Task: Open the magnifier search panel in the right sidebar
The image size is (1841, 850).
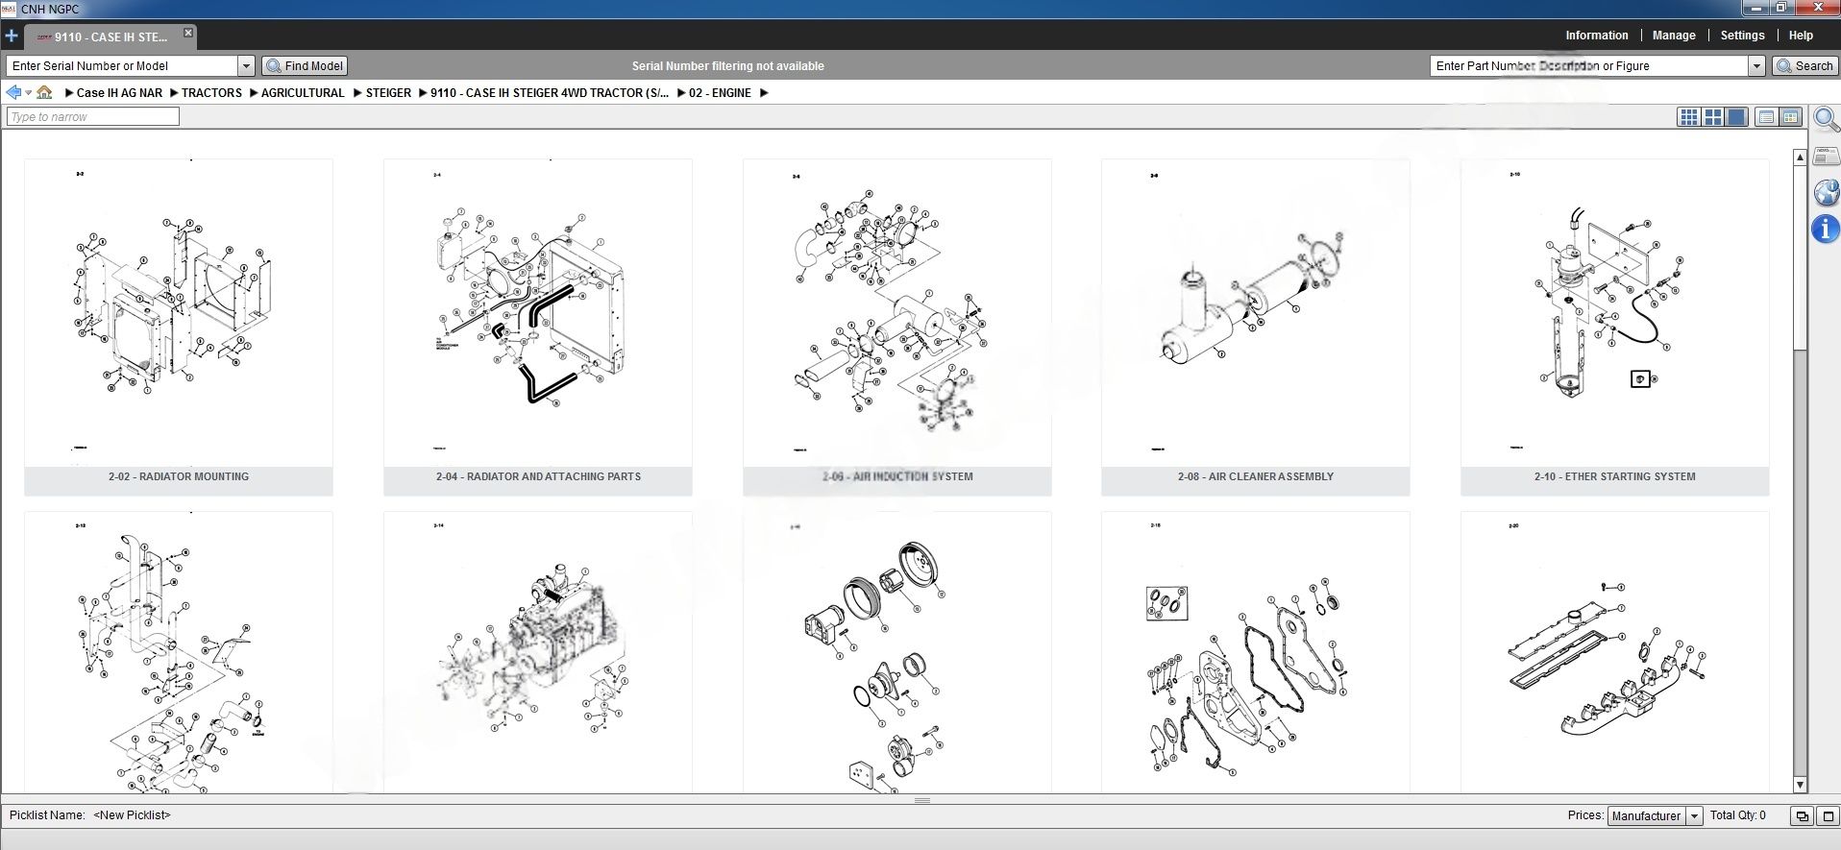Action: coord(1826,119)
